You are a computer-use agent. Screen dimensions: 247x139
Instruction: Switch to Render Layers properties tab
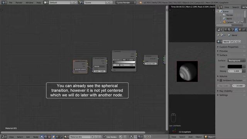click(x=229, y=29)
